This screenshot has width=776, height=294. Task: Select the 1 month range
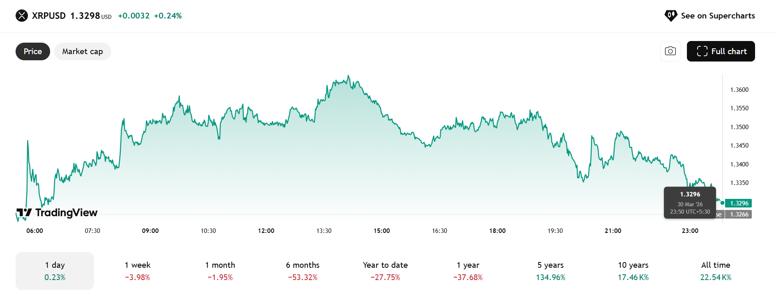(x=220, y=271)
